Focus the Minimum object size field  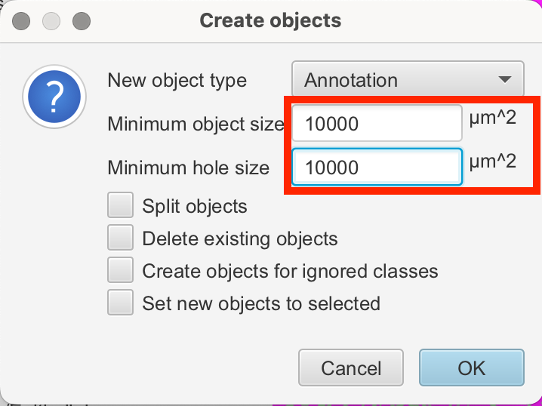coord(376,124)
